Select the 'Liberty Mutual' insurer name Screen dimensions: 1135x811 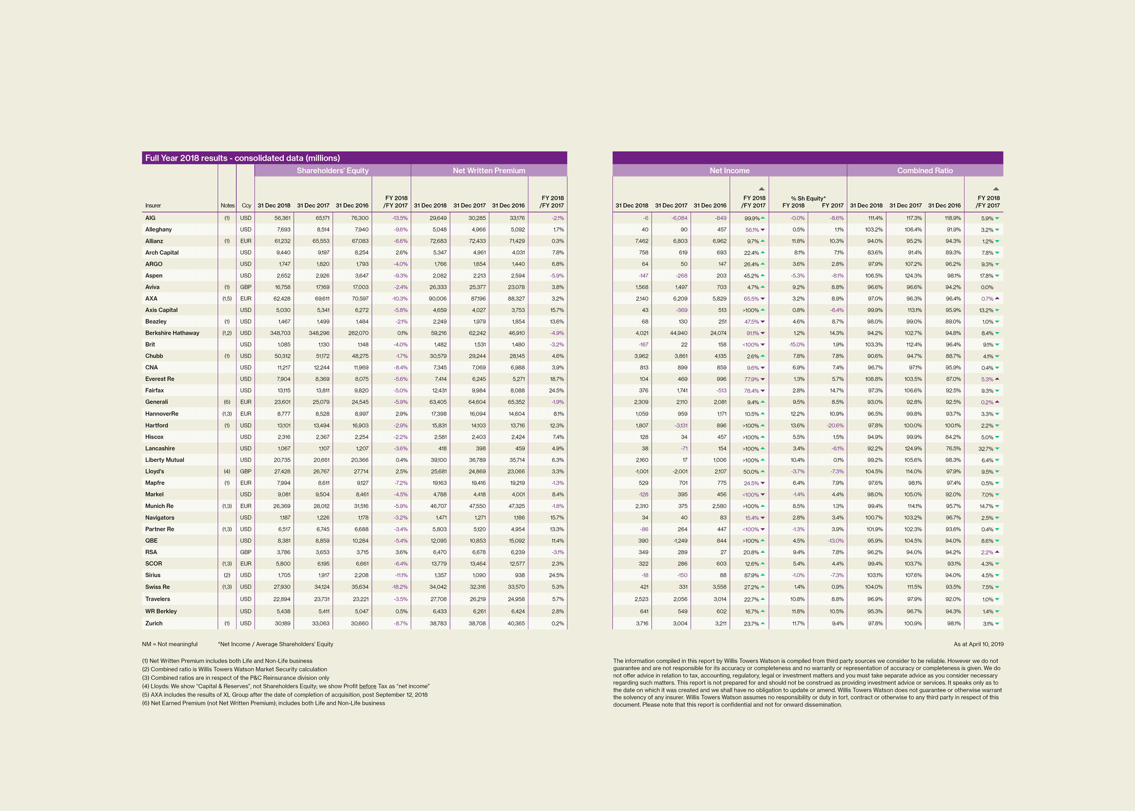[165, 460]
